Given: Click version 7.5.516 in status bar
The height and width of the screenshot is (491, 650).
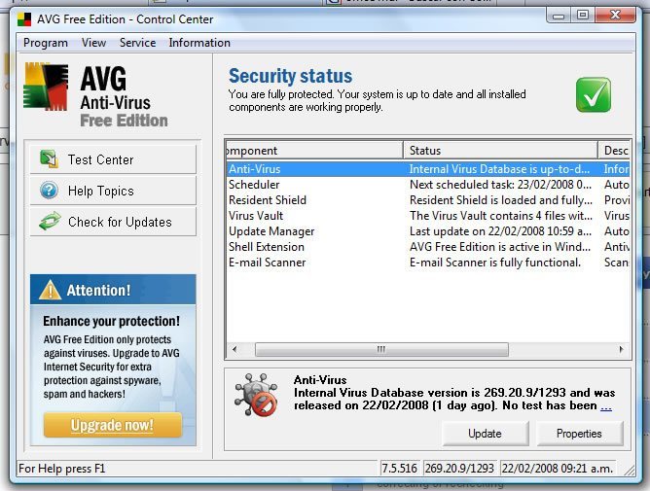Looking at the screenshot, I should [400, 469].
